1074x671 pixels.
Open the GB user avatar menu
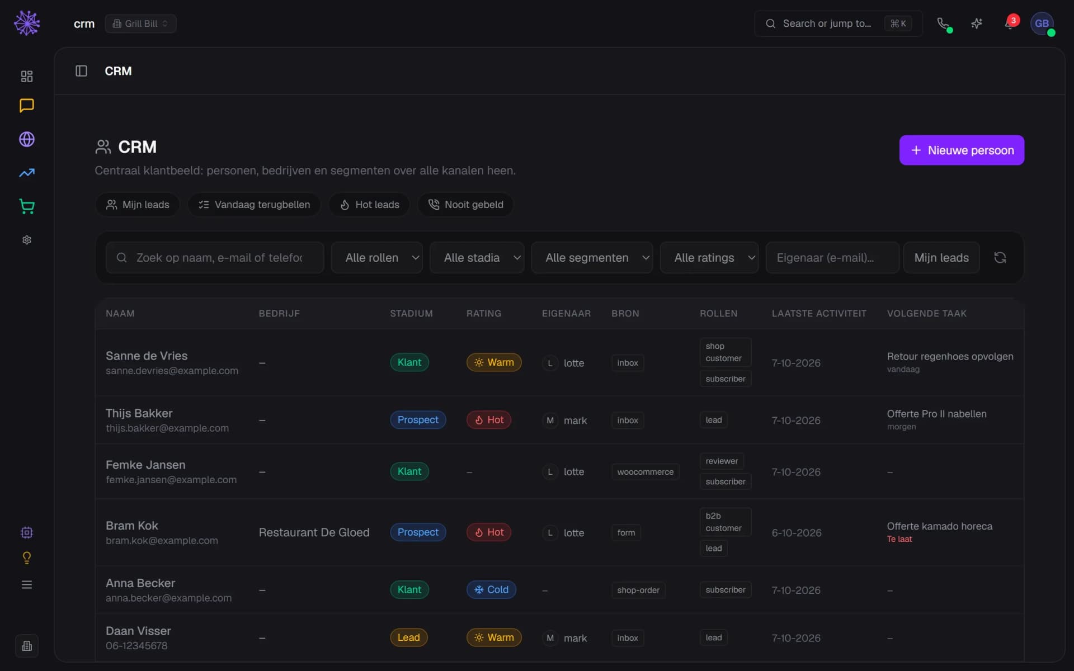click(x=1042, y=23)
